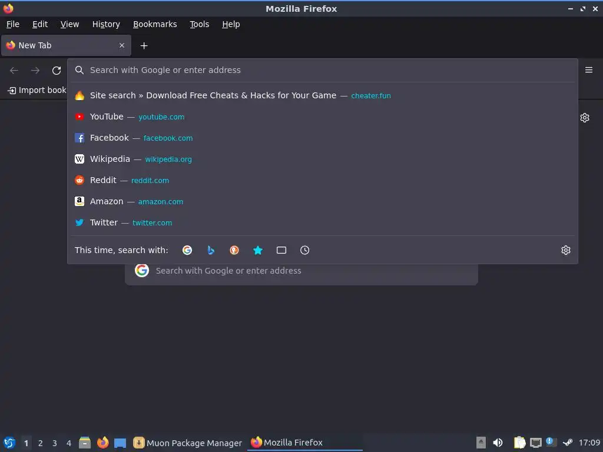The image size is (603, 452).
Task: Open new tab page personalize gear
Action: click(x=585, y=118)
